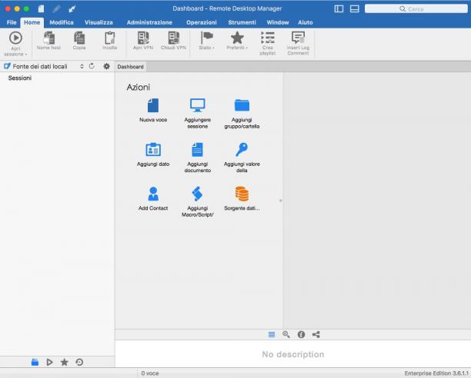
Task: Click the Cerca search field
Action: 416,9
